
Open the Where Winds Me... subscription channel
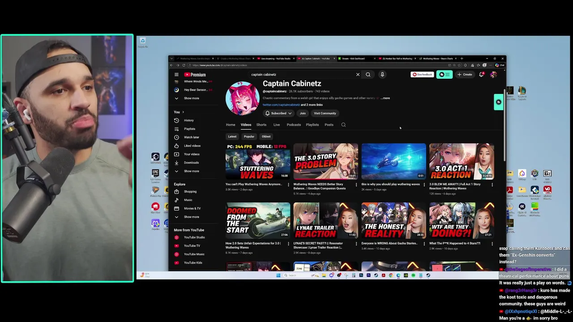coord(195,81)
